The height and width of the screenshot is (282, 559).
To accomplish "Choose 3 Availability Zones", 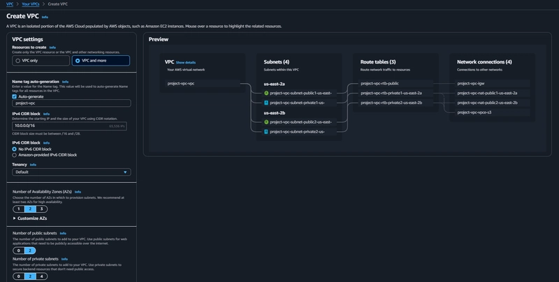I will pyautogui.click(x=41, y=209).
